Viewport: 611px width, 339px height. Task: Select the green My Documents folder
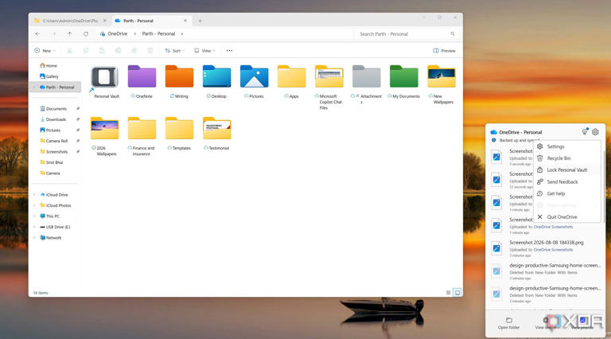pos(403,81)
